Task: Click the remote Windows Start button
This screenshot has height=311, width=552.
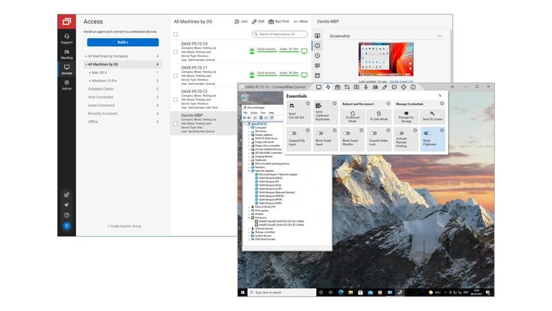Action: coord(243,292)
